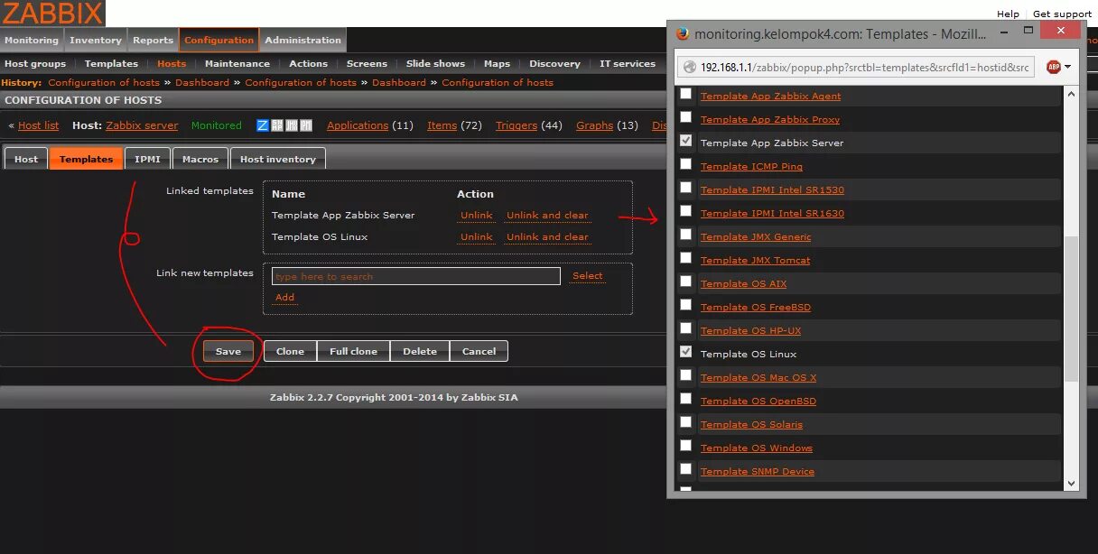Switch to the IPMI tab
Screen dimensions: 1098x554
pos(147,159)
